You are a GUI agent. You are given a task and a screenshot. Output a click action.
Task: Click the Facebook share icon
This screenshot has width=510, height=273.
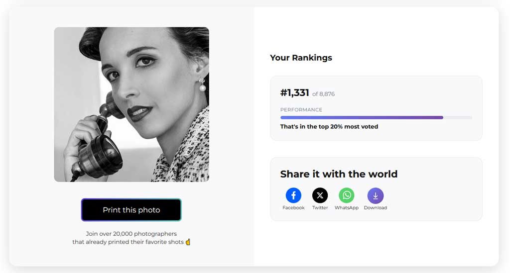293,195
